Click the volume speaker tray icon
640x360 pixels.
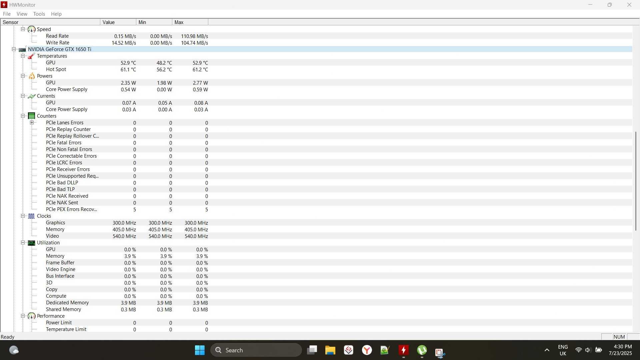tap(588, 350)
